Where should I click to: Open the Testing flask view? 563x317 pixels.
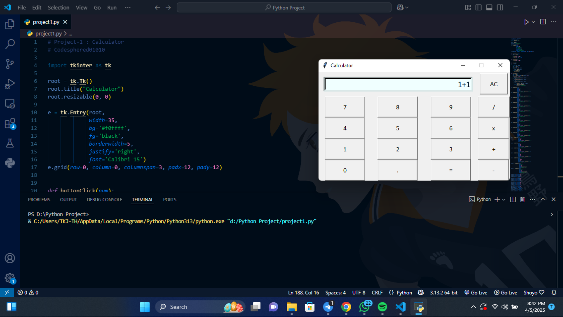(10, 143)
